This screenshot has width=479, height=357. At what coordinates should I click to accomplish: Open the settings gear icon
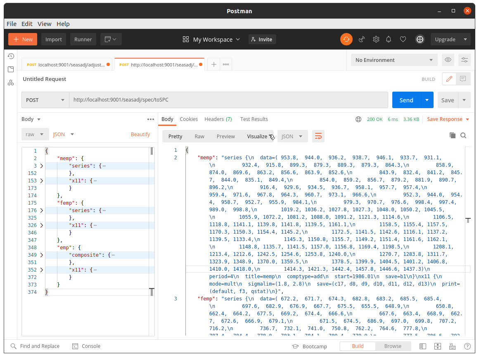point(376,39)
